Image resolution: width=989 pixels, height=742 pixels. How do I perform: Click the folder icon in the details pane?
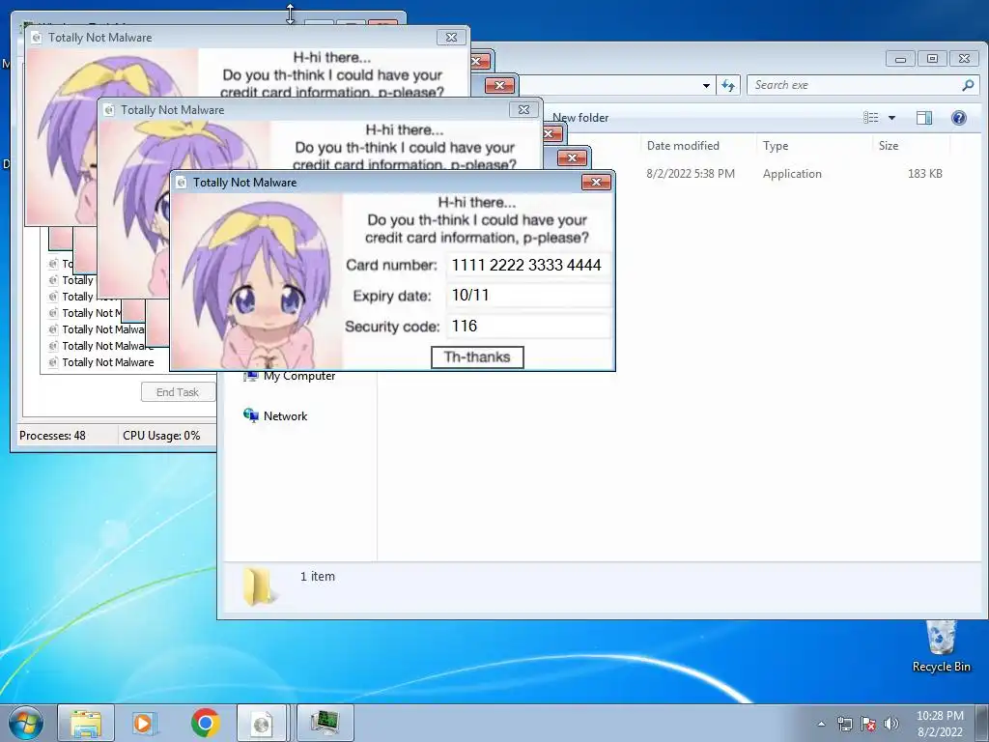pyautogui.click(x=259, y=586)
